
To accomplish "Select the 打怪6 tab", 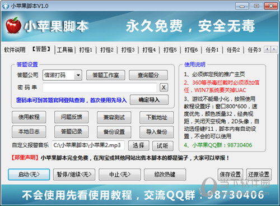I will [x=191, y=50].
